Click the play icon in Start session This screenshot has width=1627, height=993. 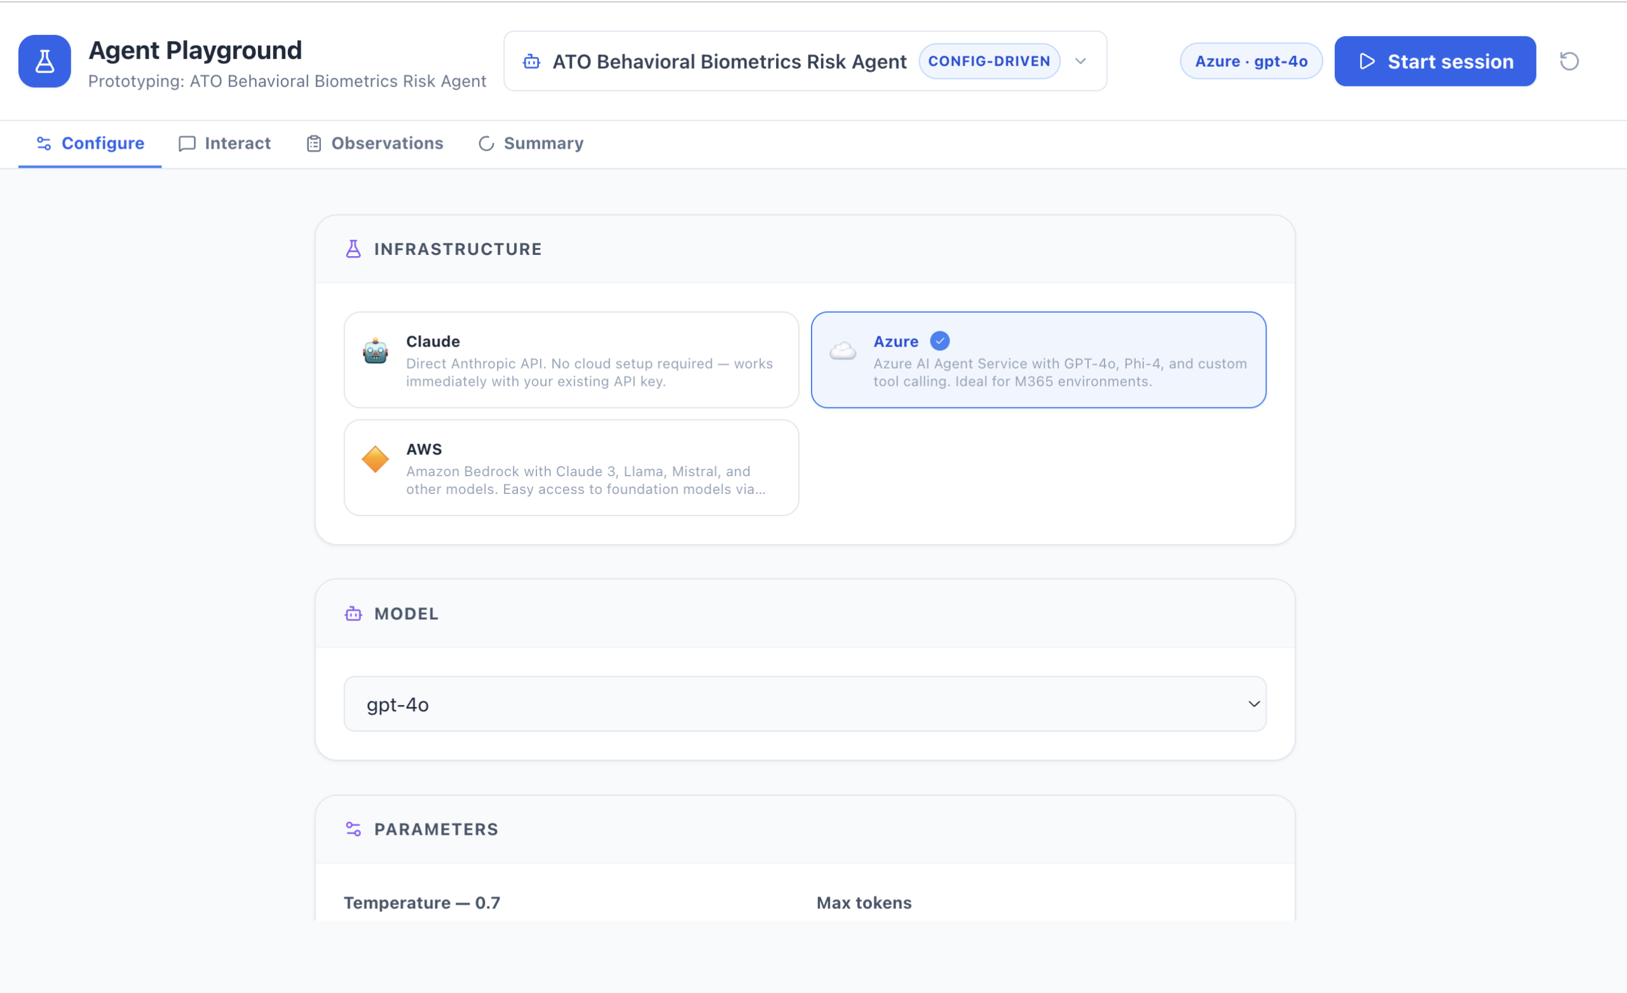point(1367,62)
